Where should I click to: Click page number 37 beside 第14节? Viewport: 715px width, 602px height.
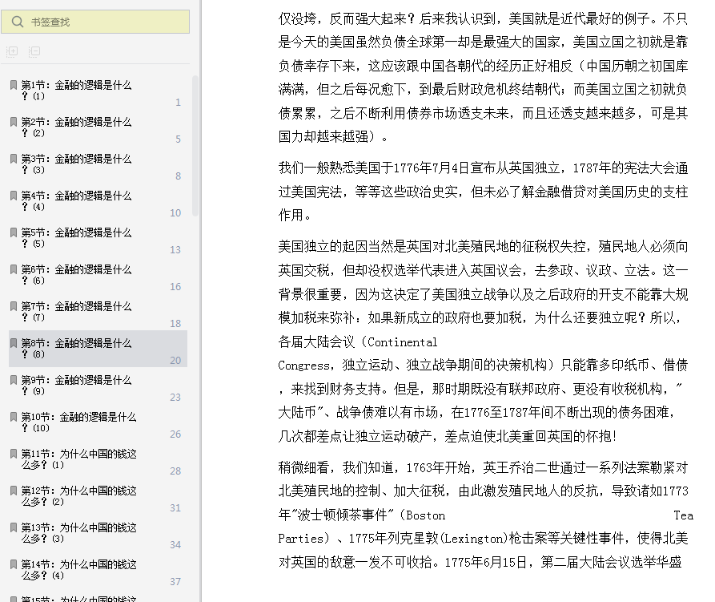[x=175, y=582]
